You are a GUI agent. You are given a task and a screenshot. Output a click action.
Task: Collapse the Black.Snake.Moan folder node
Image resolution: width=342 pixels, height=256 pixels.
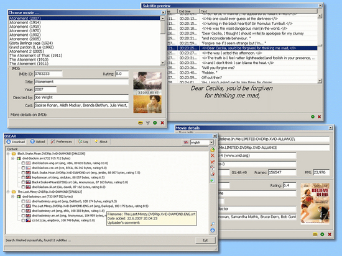(x=8, y=154)
